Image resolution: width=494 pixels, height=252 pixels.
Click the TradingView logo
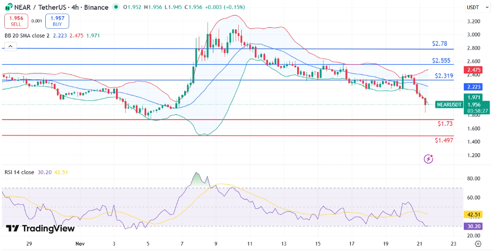tap(40, 229)
